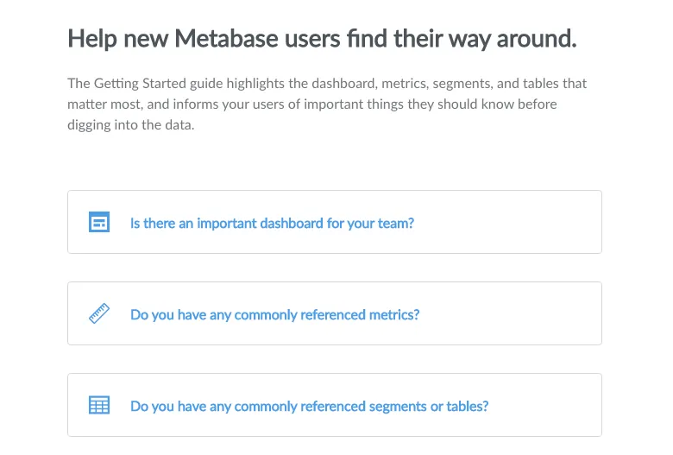Image resolution: width=673 pixels, height=455 pixels.
Task: Click the 'Help new Metabase users' heading
Action: 322,39
